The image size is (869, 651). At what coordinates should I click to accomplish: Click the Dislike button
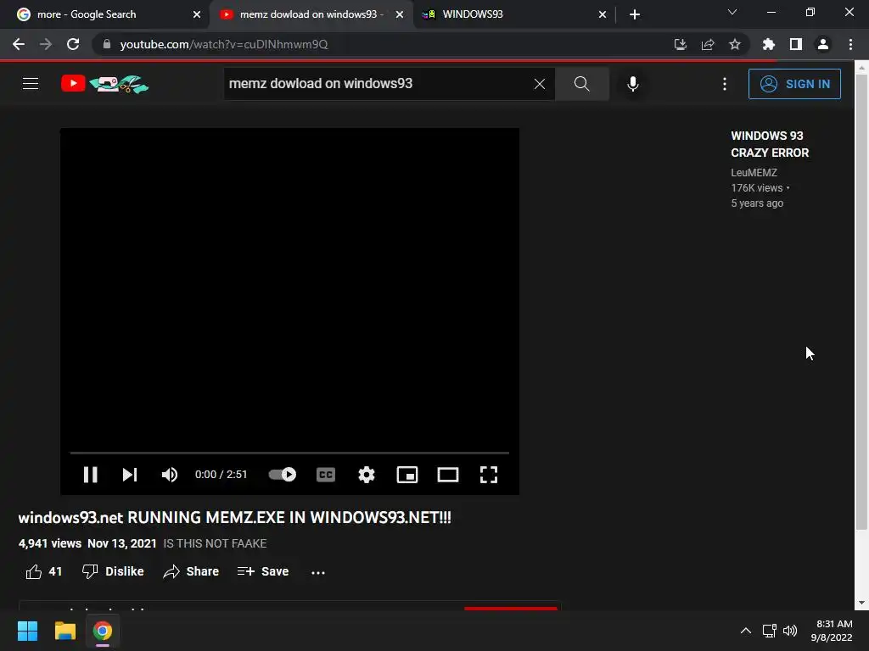113,571
